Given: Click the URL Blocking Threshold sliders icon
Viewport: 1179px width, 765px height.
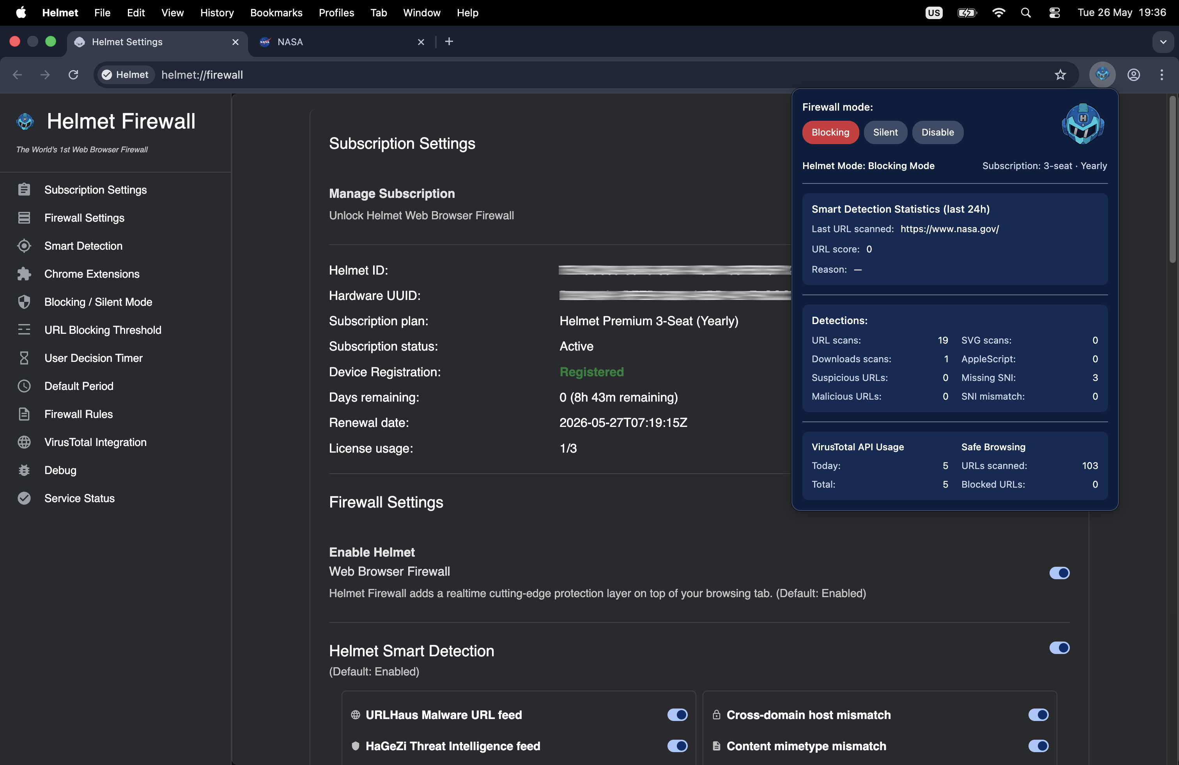Looking at the screenshot, I should coord(24,330).
